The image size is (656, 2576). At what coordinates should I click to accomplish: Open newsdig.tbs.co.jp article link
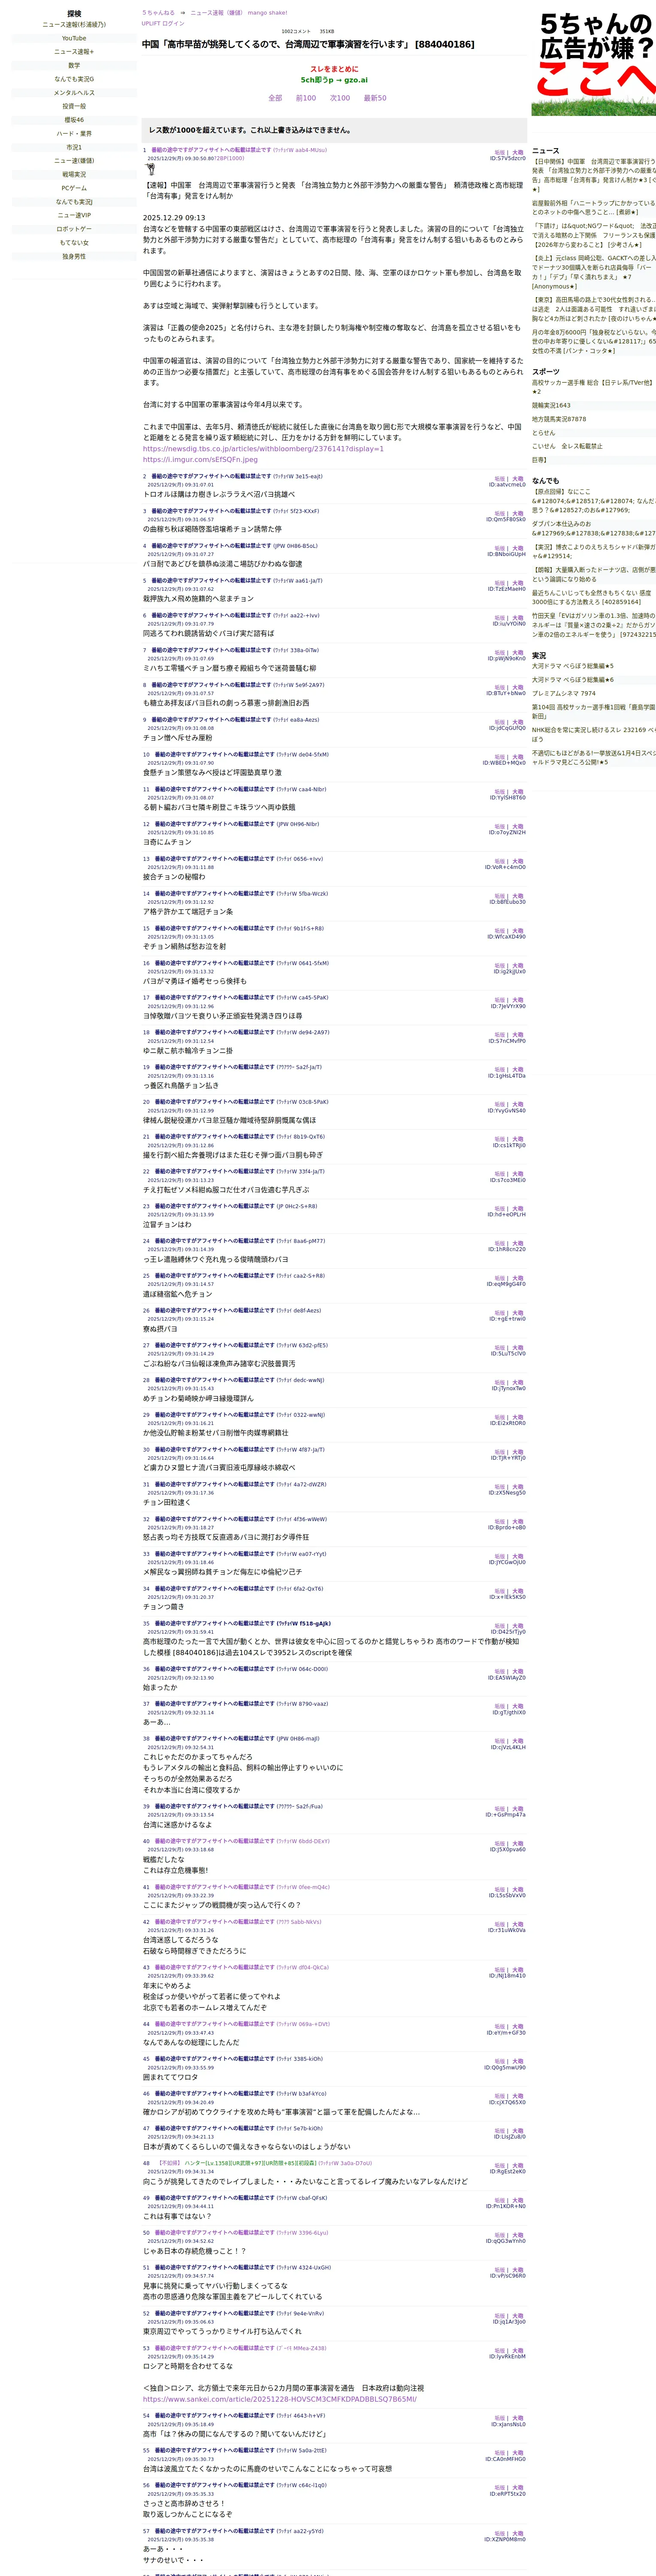pyautogui.click(x=262, y=449)
